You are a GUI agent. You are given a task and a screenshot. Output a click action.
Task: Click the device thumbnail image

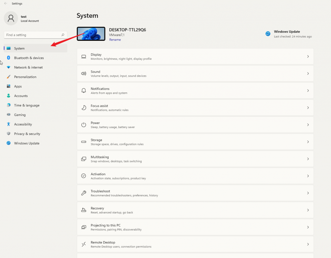tap(91, 34)
